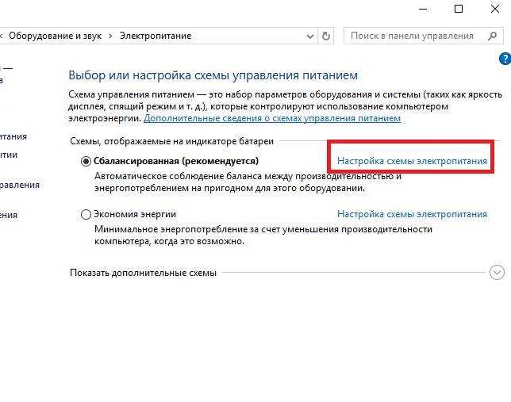Open plan settings for Экономия энергии scheme
The image size is (511, 402).
(x=412, y=214)
